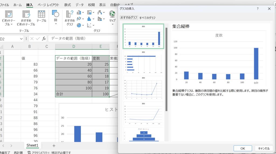The image size is (276, 154).
Task: Open the マップ map chart
Action: [x=112, y=17]
